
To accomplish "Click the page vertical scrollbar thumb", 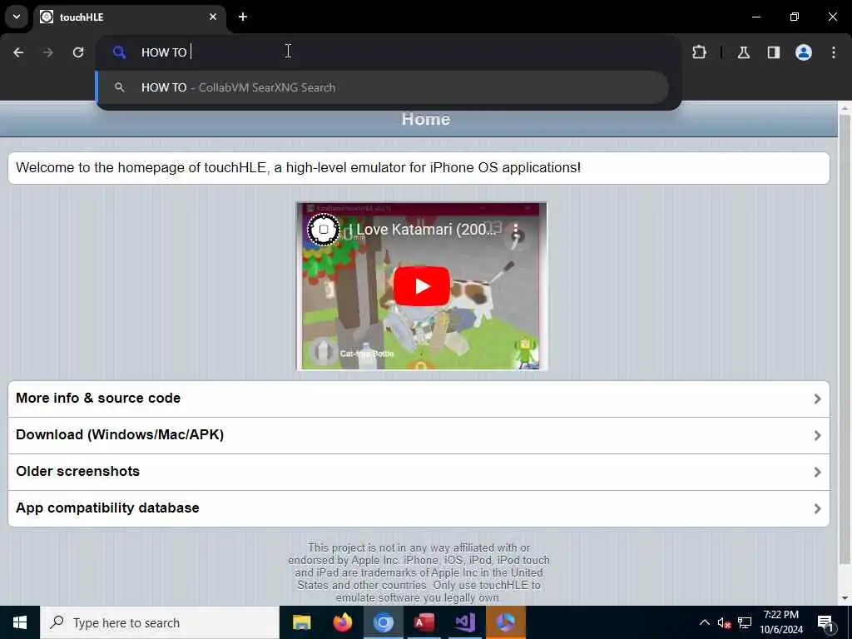I will (x=845, y=339).
